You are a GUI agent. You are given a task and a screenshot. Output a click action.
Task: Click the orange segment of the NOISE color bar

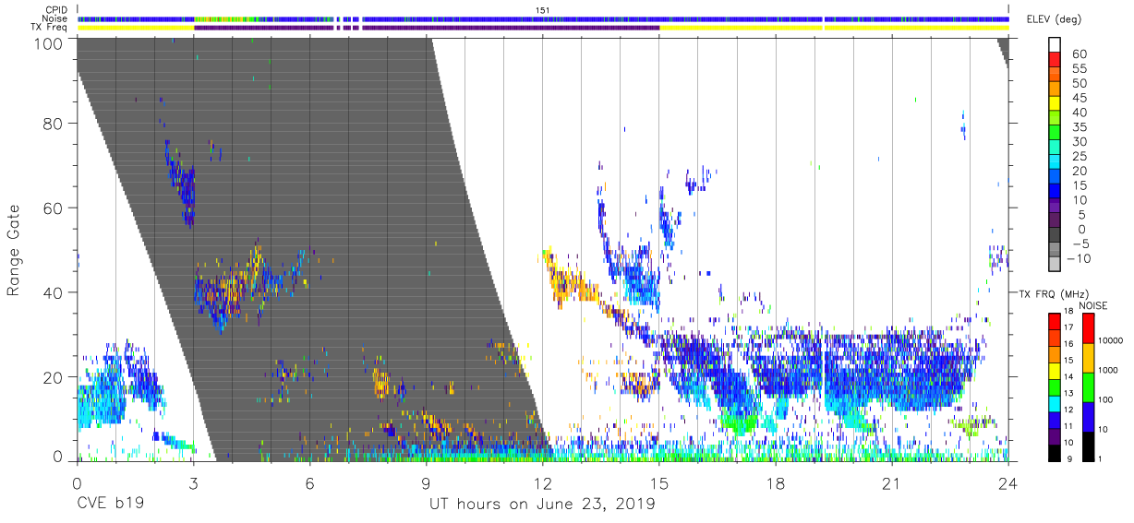tap(1087, 357)
